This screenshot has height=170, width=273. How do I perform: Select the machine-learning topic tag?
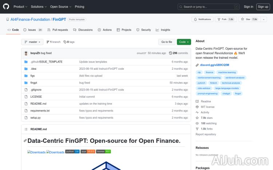click(227, 72)
